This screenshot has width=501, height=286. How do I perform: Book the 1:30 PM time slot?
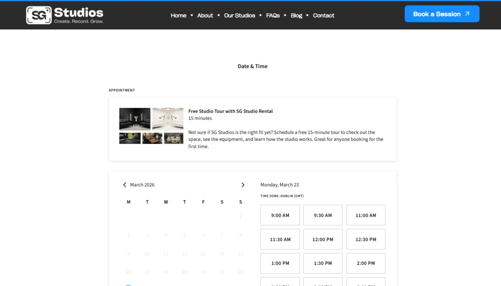[323, 263]
